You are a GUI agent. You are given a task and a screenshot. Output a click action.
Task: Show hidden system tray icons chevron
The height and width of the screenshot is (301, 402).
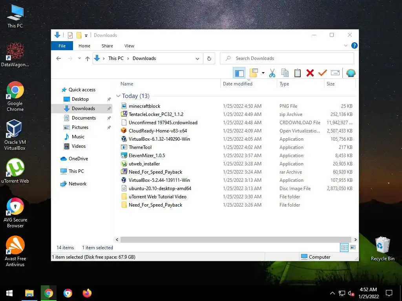click(332, 293)
